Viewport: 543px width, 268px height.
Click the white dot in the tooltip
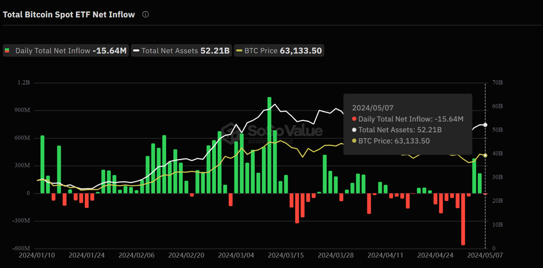click(354, 130)
